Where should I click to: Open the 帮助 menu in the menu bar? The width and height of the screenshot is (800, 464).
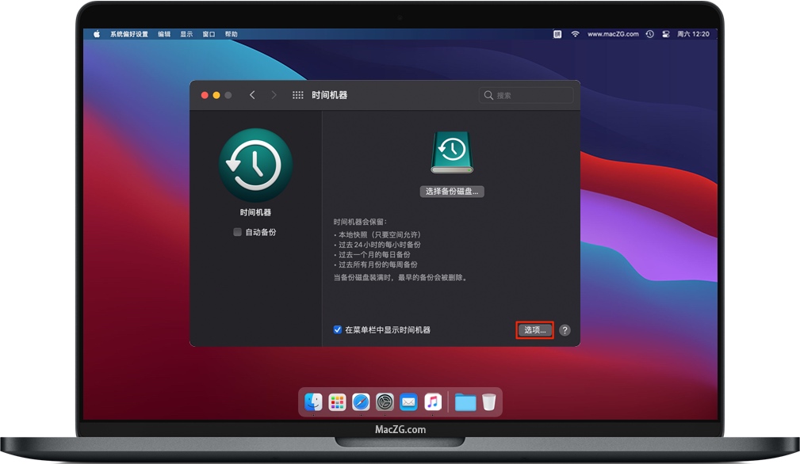[231, 34]
